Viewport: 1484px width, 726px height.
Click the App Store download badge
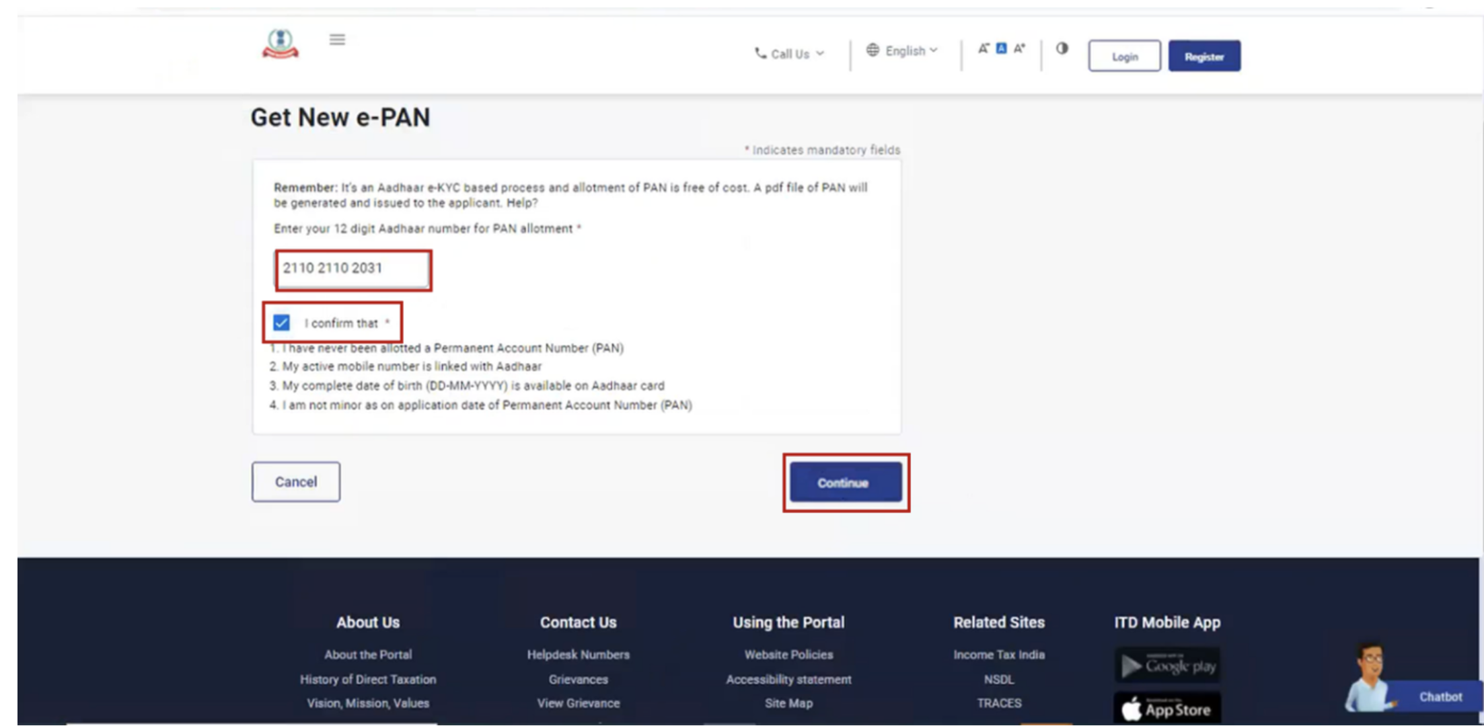tap(1167, 708)
